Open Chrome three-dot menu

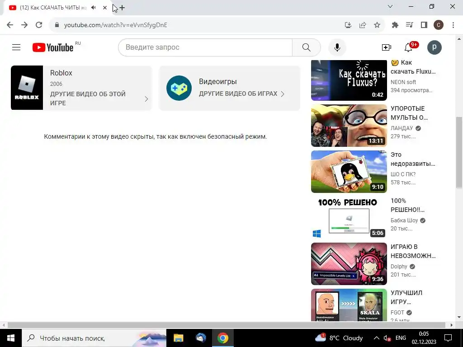[453, 25]
